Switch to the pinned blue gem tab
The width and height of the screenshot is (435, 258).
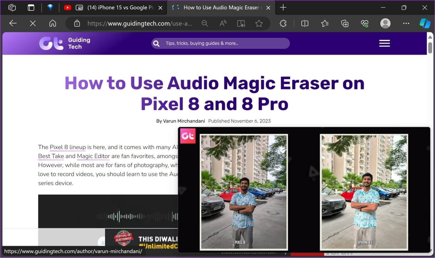(x=50, y=8)
